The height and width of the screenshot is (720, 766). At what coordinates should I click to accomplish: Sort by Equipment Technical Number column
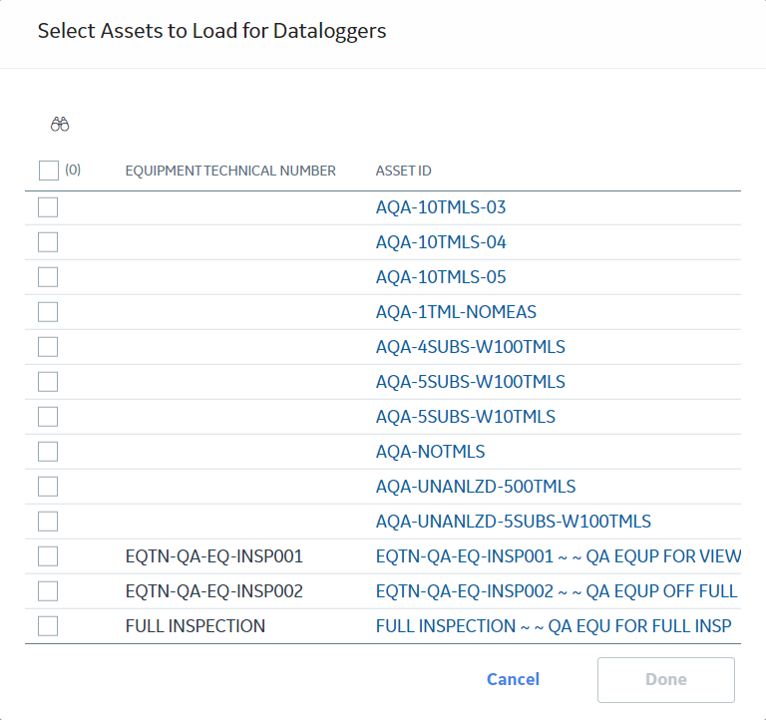click(x=230, y=171)
